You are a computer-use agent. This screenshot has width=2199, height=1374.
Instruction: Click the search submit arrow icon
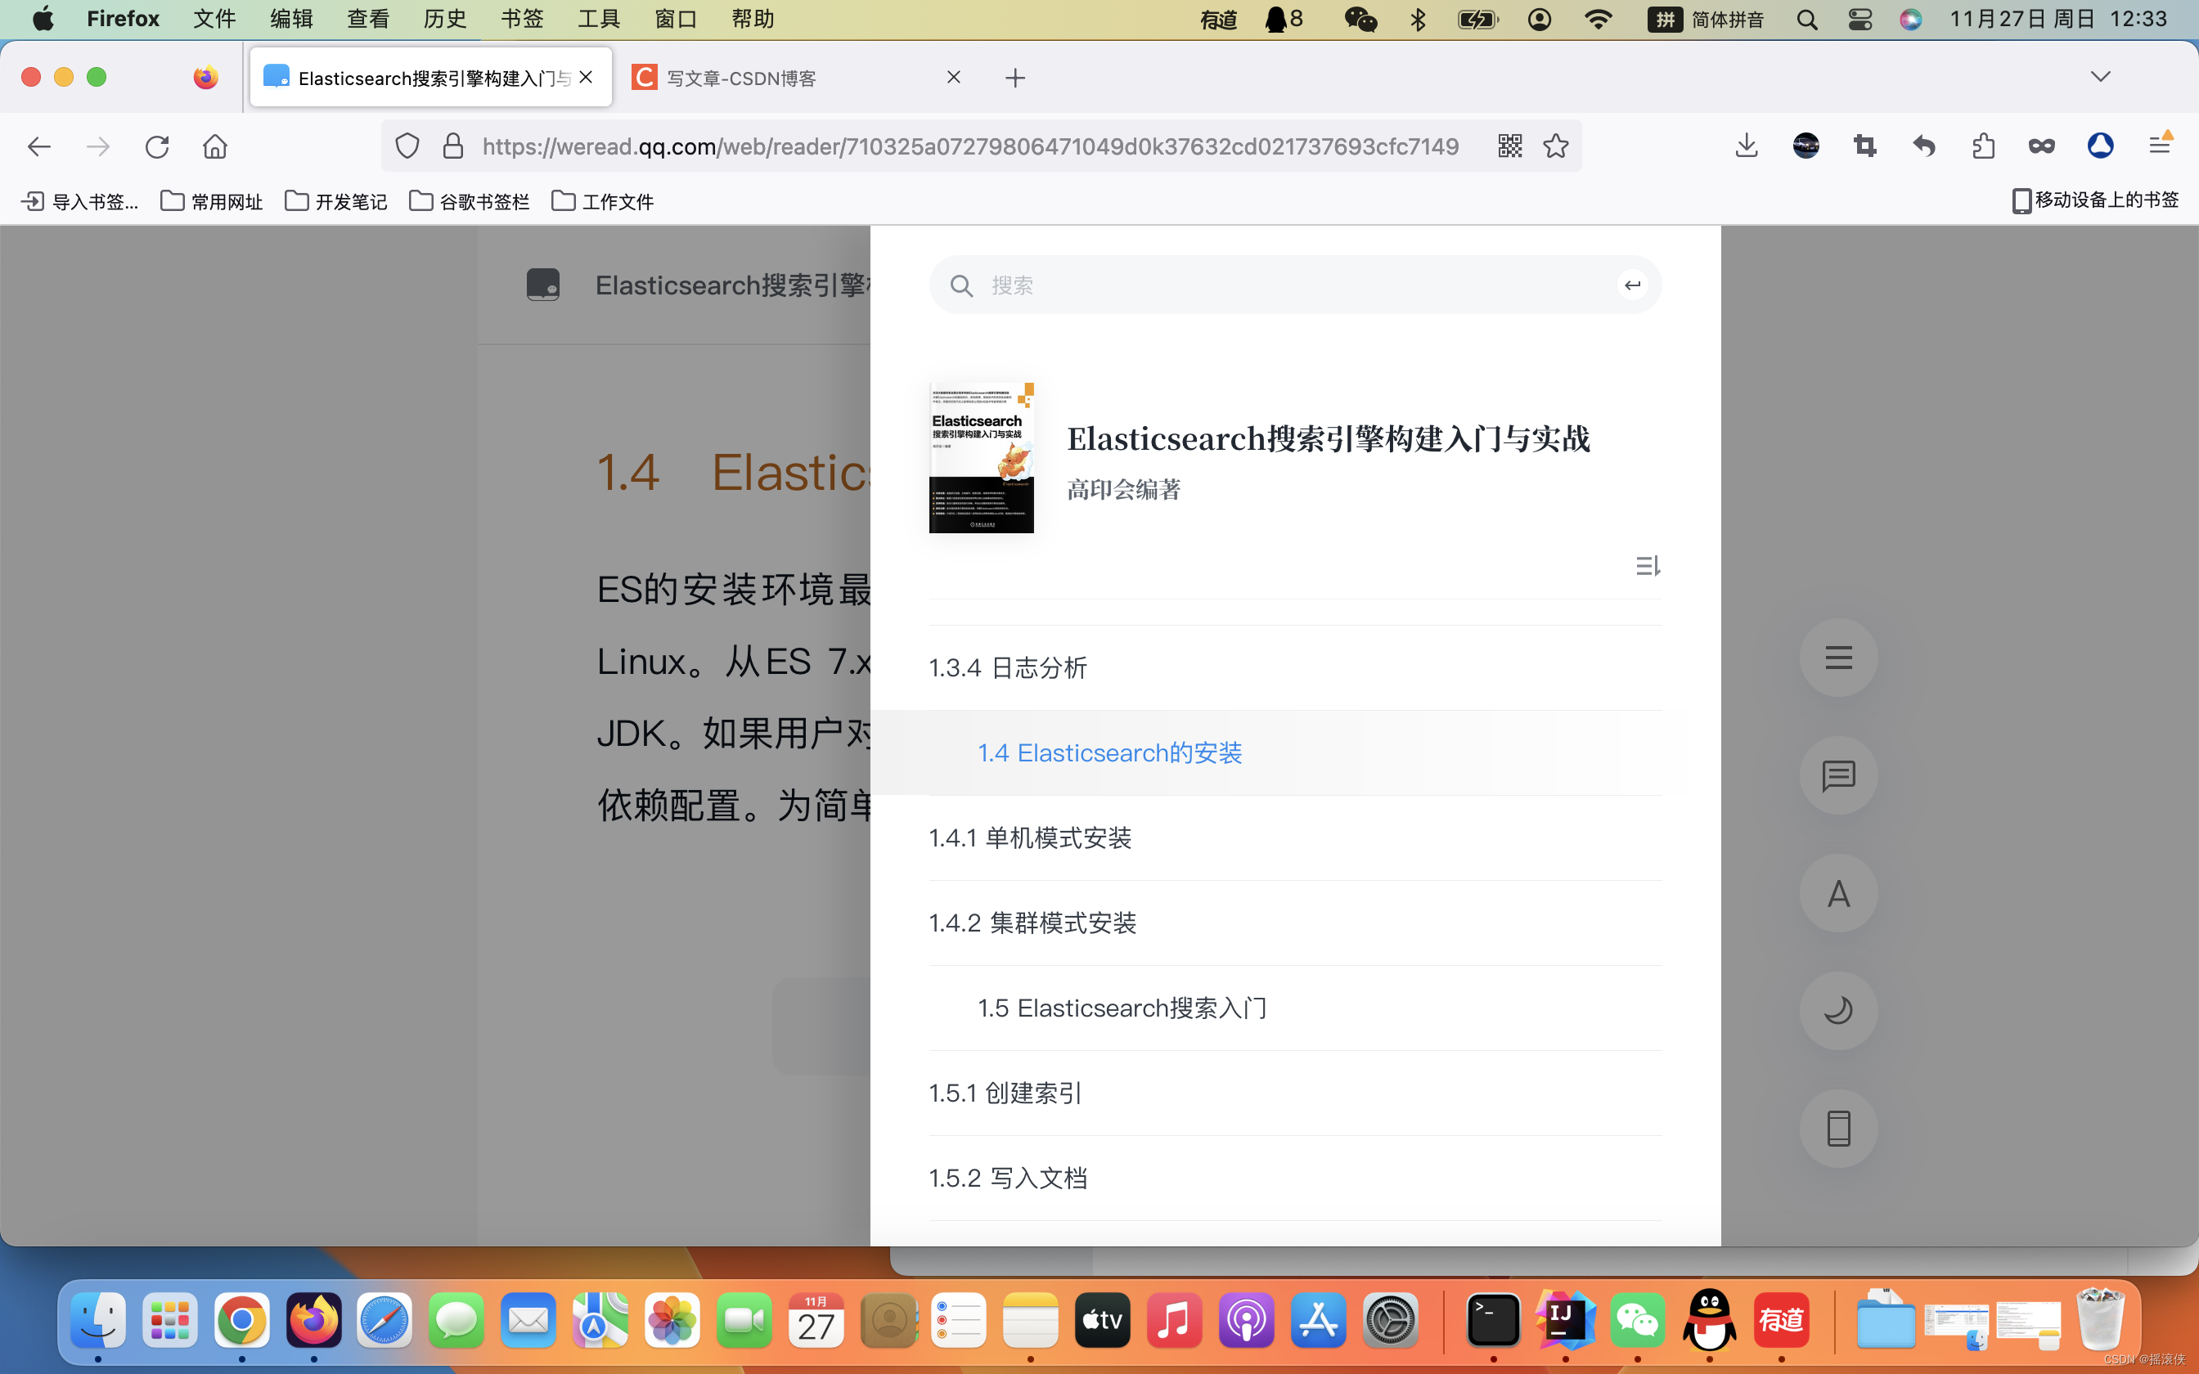tap(1632, 285)
